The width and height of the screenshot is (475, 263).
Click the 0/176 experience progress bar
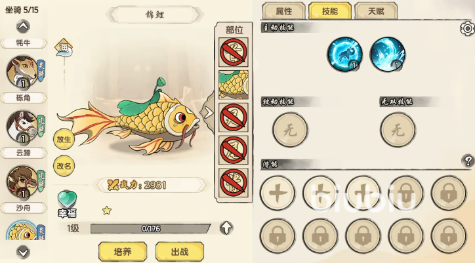150,228
